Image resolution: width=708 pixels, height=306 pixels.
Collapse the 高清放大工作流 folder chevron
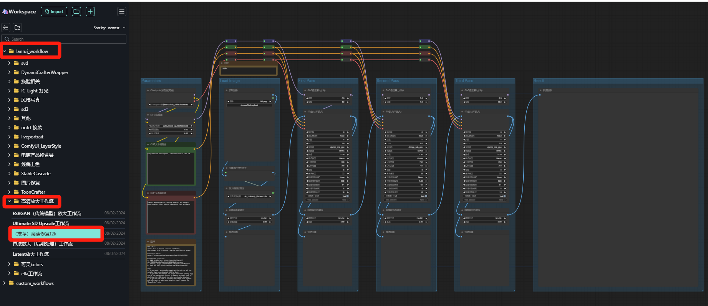click(x=9, y=201)
